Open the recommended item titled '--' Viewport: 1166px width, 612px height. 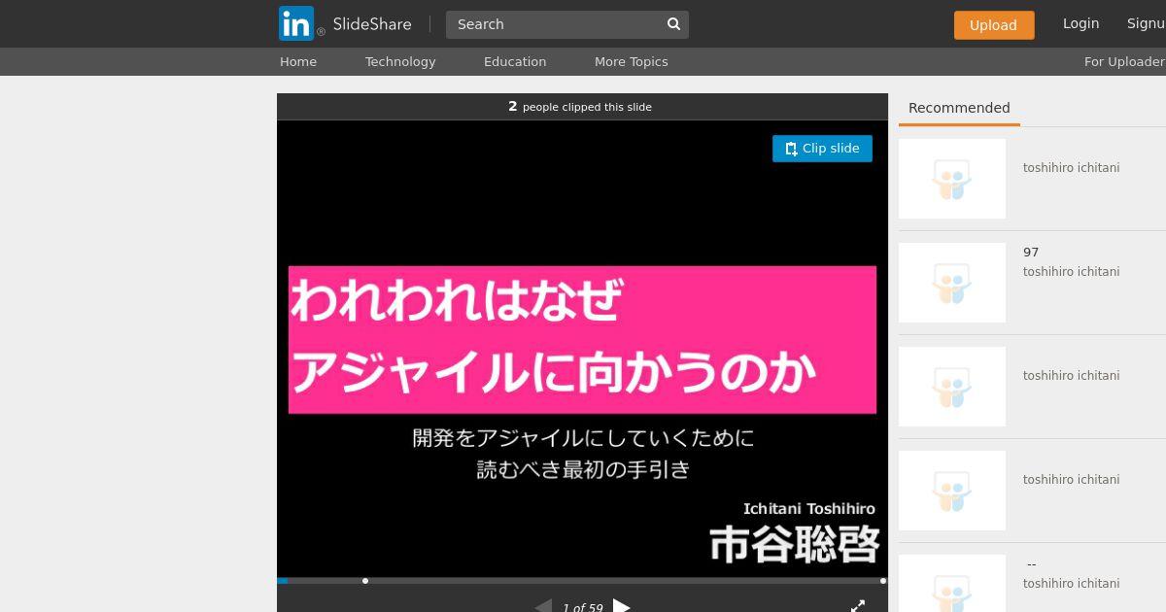click(1031, 564)
